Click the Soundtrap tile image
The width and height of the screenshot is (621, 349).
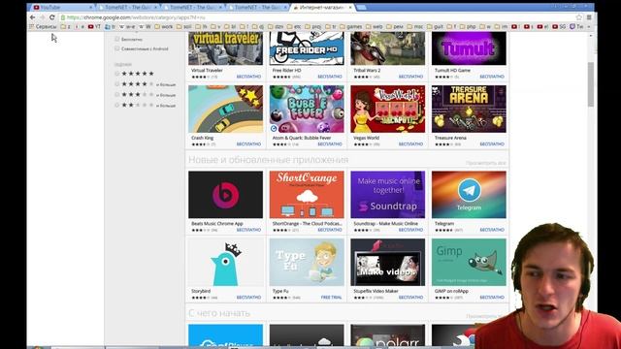[x=388, y=194]
